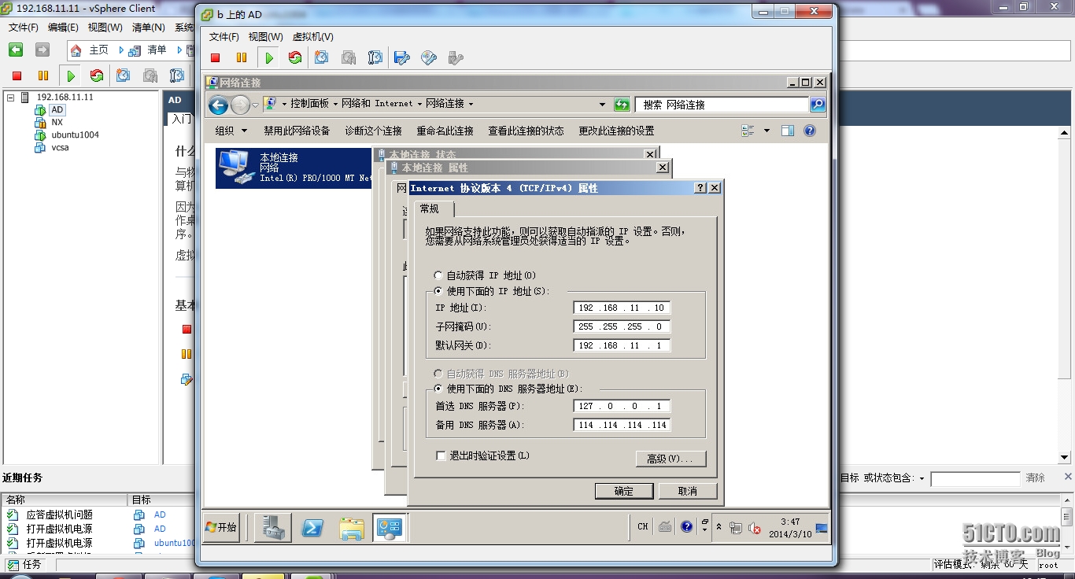
Task: Open Snapshot Manager icon in console toolbar
Action: point(375,57)
